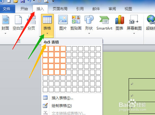Open the 视图 (View) tab

coord(128,9)
